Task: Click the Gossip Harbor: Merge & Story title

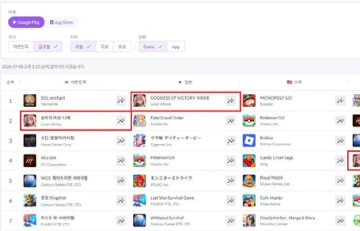Action: coord(288,218)
